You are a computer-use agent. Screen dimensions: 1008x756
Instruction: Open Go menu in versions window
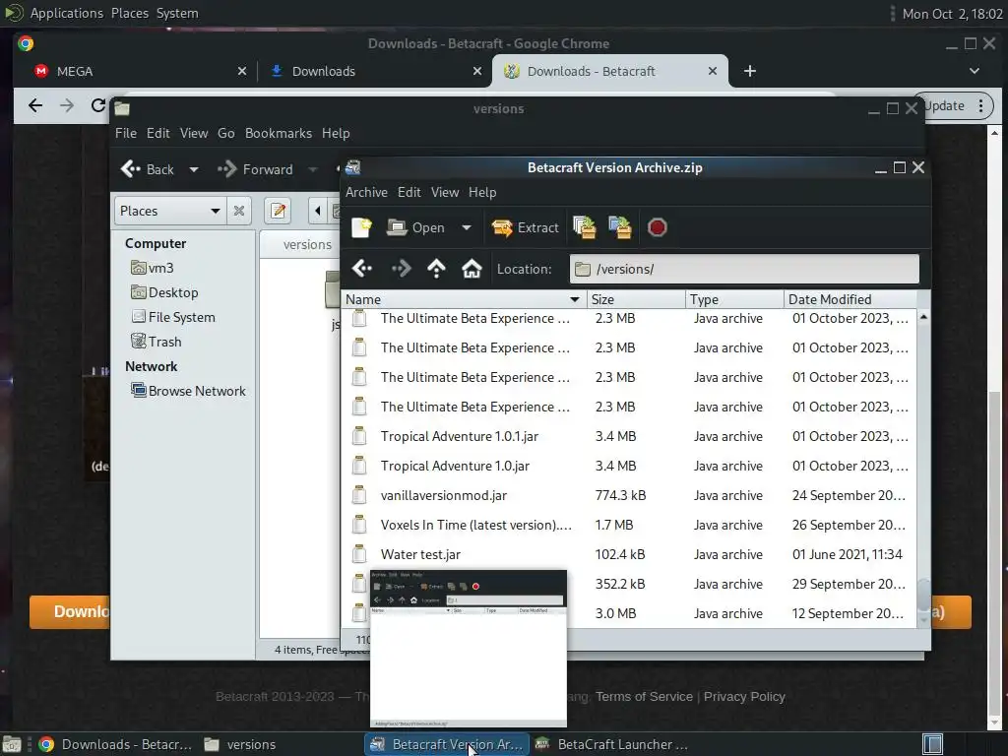[225, 133]
